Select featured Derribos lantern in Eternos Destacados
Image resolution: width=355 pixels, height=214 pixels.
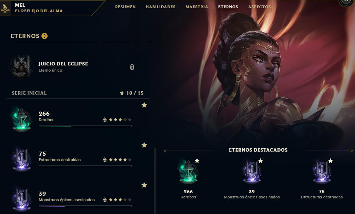(x=188, y=172)
